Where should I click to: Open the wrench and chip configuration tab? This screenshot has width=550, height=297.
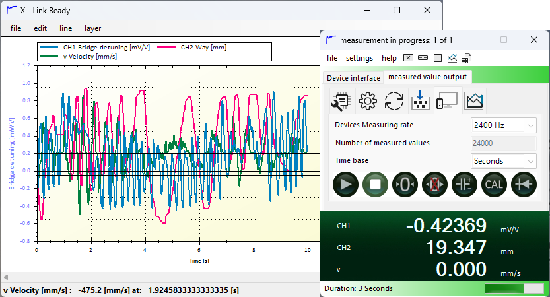(x=342, y=101)
